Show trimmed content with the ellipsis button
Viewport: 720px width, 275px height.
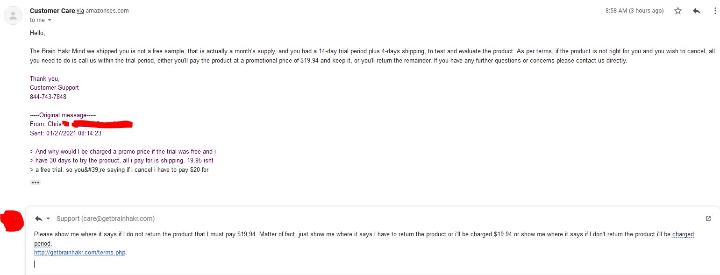pos(36,183)
